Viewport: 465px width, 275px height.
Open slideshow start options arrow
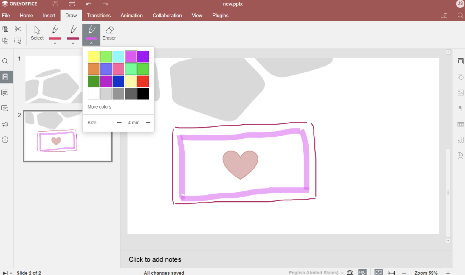click(x=11, y=273)
